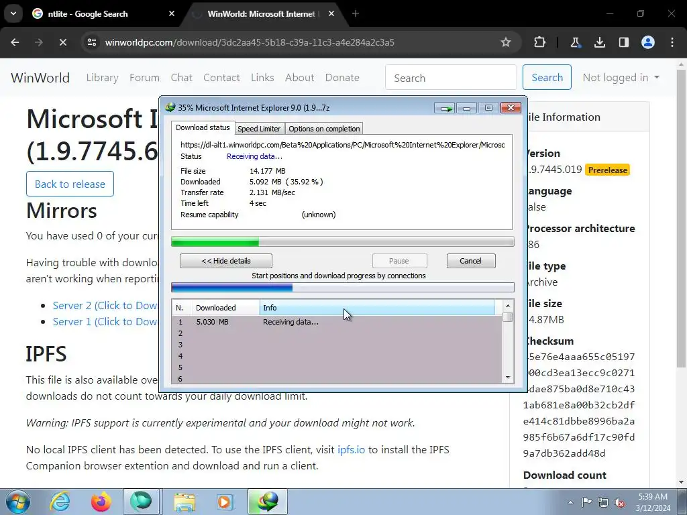Click the Hide details button

click(226, 261)
